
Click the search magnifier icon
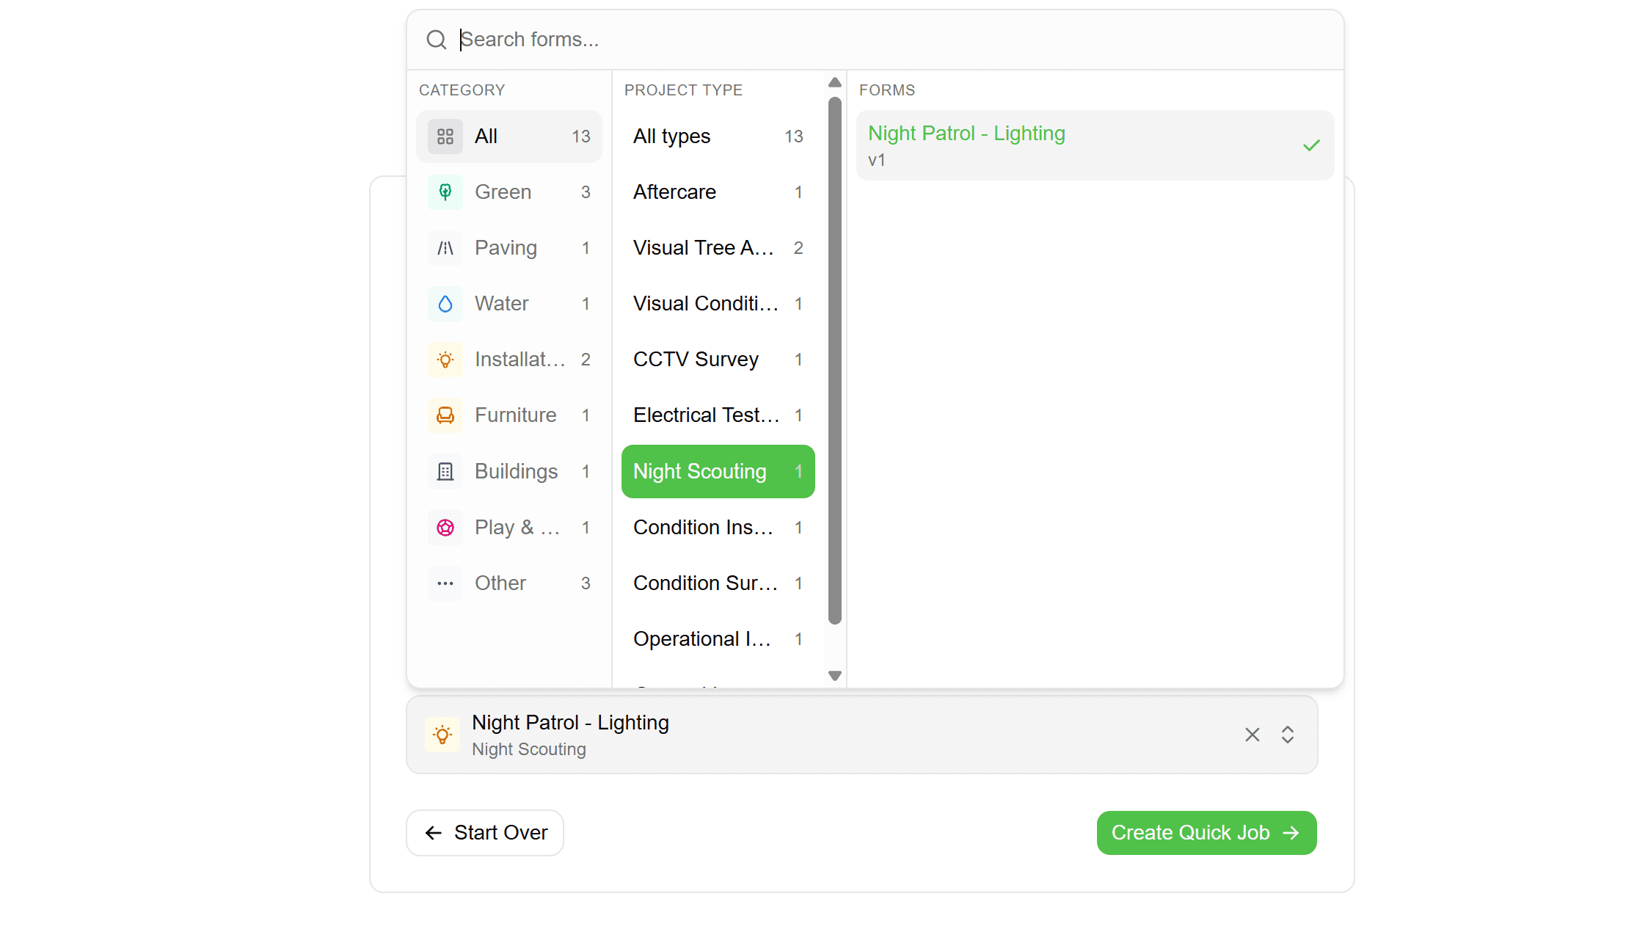click(436, 39)
